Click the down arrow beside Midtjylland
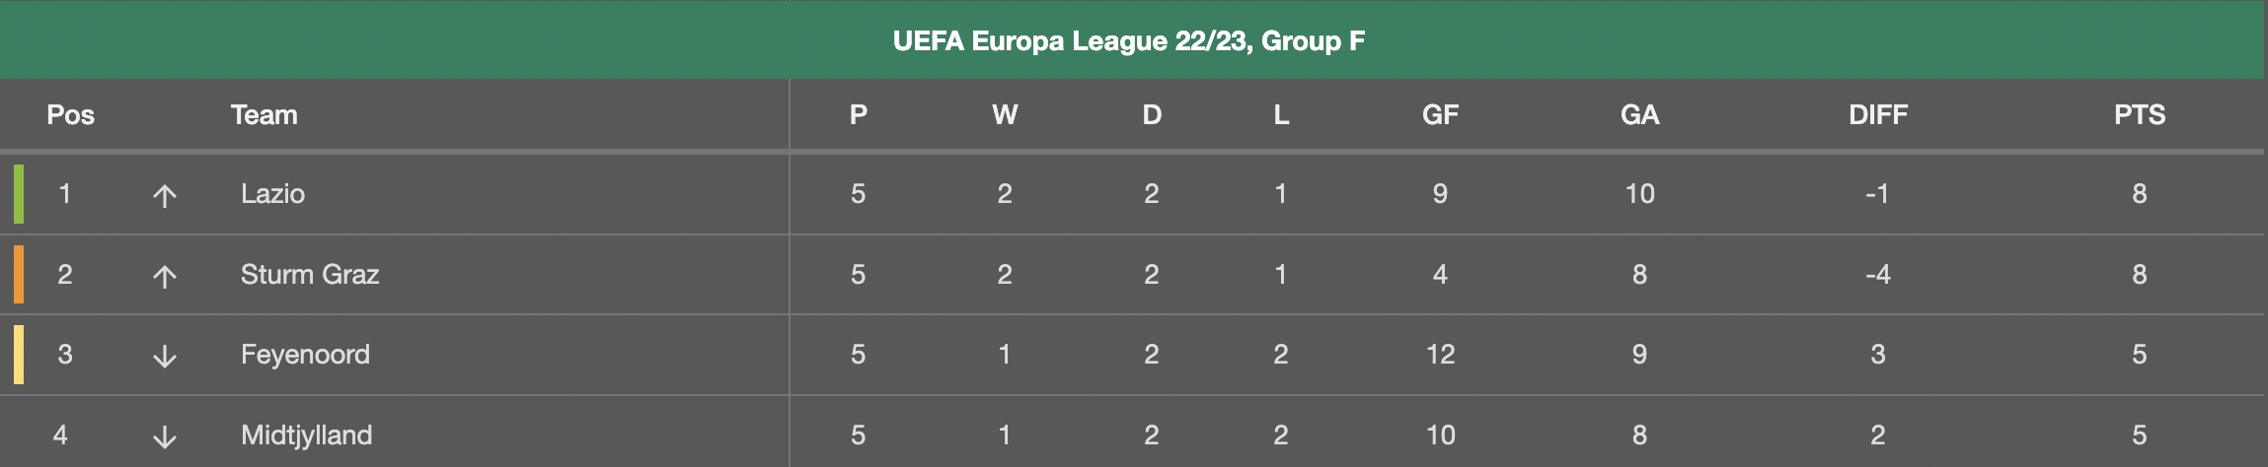This screenshot has width=2268, height=467. (165, 436)
